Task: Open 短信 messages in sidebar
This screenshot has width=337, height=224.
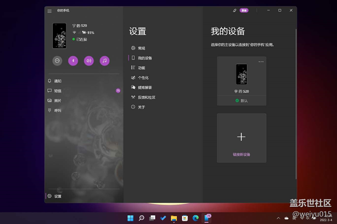Action: 58,91
